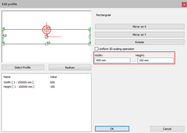The height and width of the screenshot is (133, 187).
Task: Pick the bottom-right corner anchor point
Action: (90, 44)
